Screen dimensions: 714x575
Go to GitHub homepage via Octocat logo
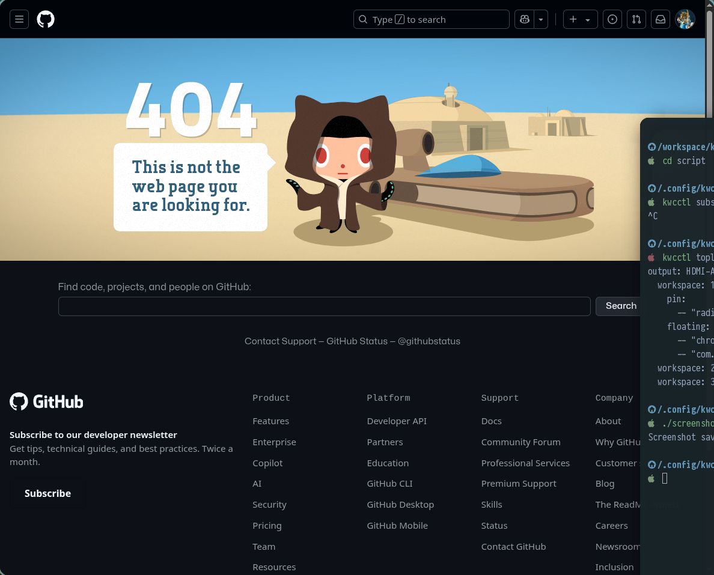click(46, 19)
